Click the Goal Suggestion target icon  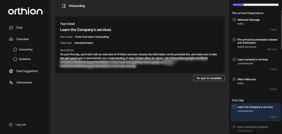(11, 71)
